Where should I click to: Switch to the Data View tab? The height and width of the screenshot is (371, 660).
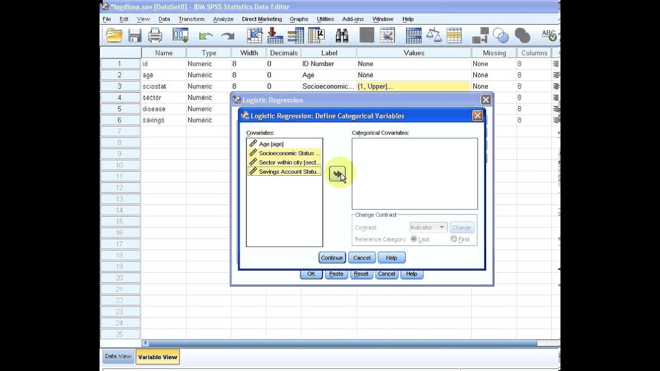tap(118, 356)
